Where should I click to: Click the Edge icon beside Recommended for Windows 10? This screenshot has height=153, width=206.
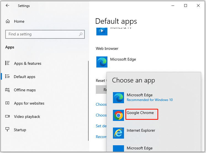click(x=118, y=98)
